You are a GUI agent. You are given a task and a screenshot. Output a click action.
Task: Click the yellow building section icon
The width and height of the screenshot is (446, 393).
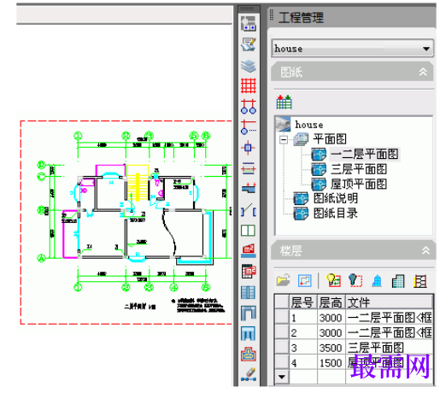pyautogui.click(x=420, y=281)
